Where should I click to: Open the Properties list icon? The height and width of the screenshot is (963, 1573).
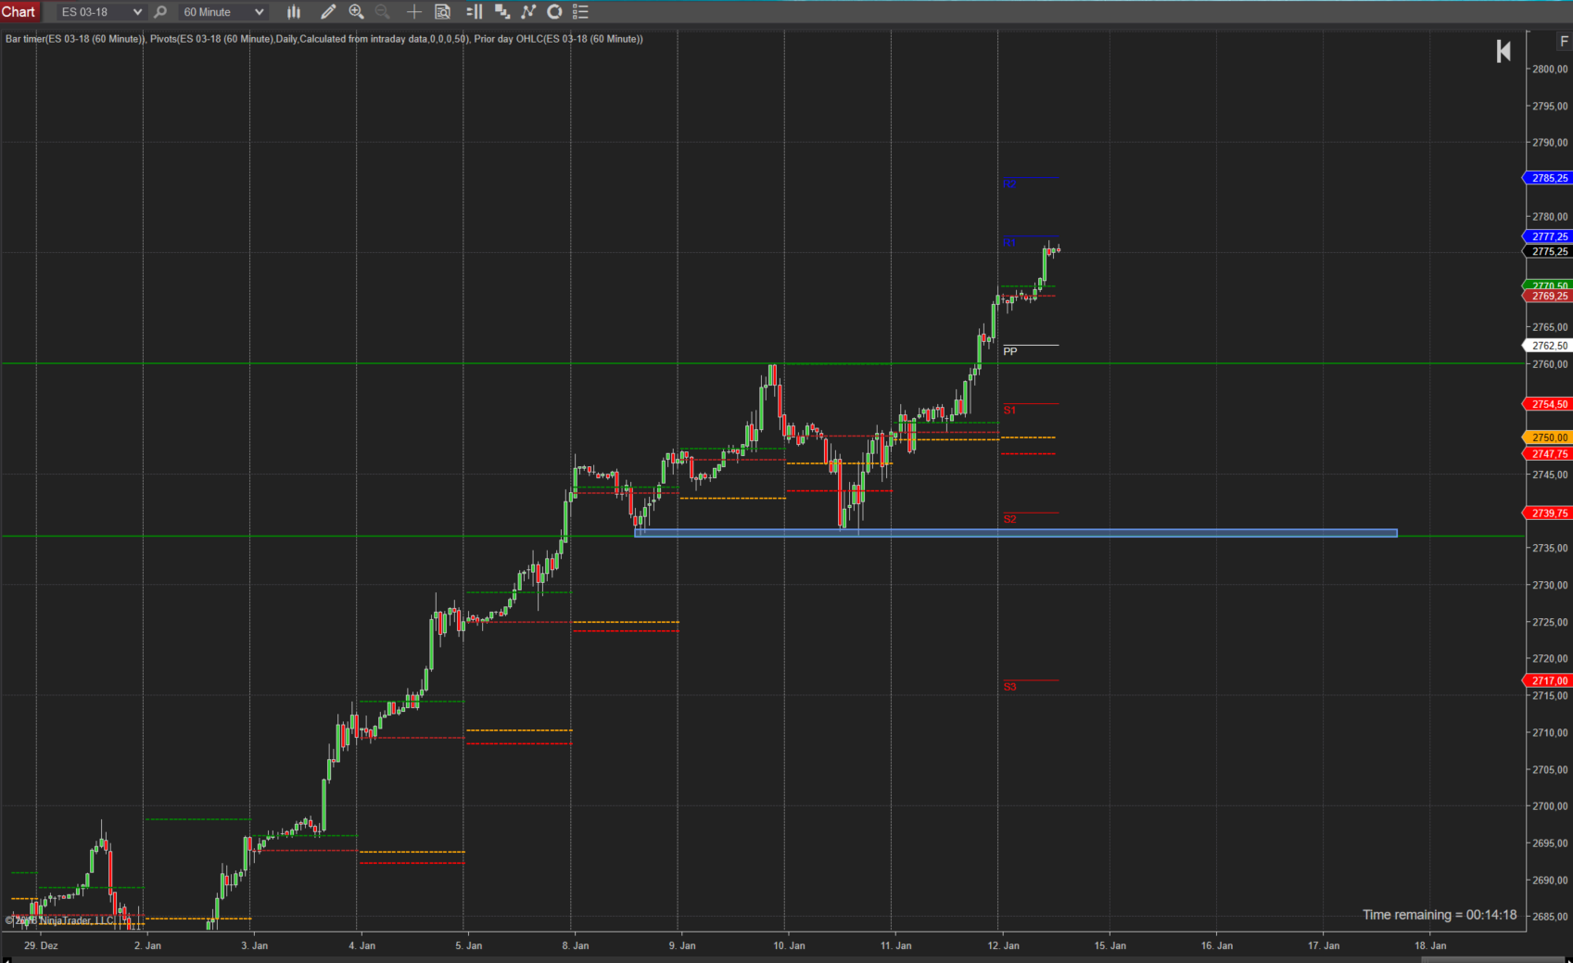[x=581, y=12]
